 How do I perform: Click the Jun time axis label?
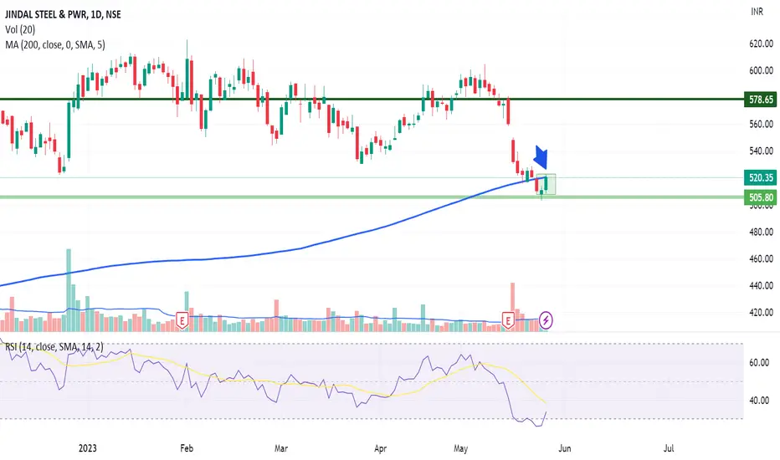565,448
